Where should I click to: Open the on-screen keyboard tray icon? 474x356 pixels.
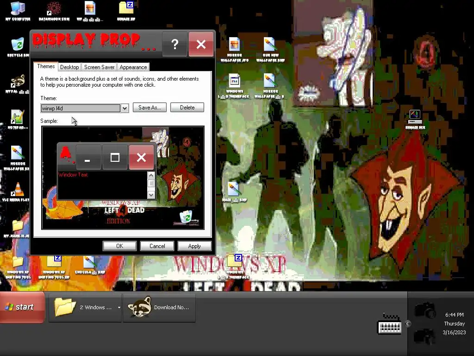[389, 324]
